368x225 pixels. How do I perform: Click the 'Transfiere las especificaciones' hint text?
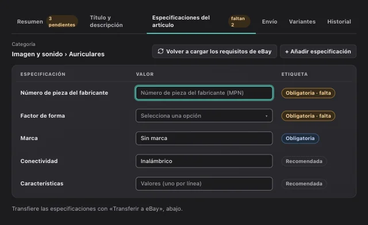pos(97,208)
